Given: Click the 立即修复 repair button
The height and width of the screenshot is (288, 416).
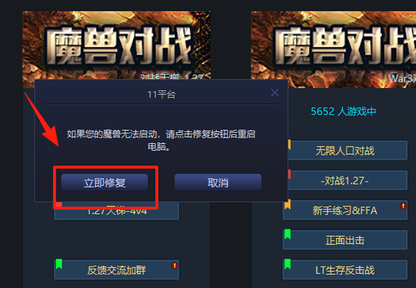Looking at the screenshot, I should [x=104, y=182].
